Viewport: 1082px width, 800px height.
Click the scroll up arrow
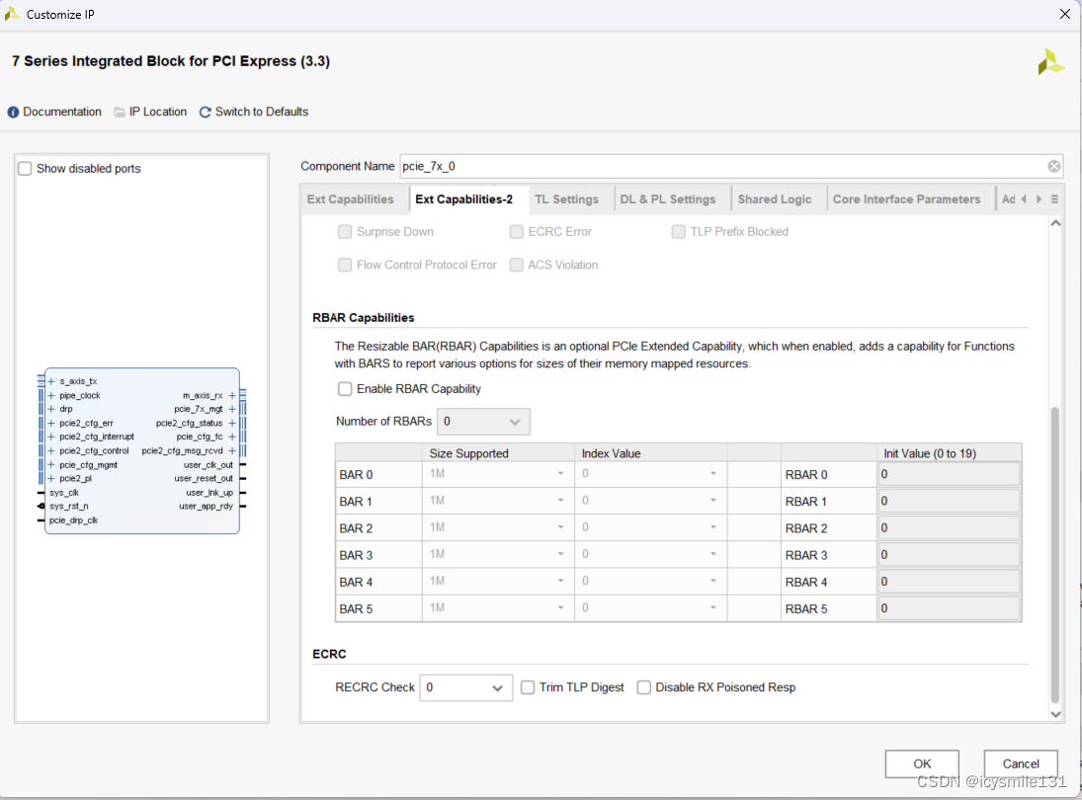pyautogui.click(x=1055, y=223)
